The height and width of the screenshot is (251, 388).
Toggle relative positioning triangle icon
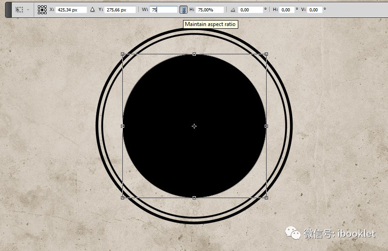tap(92, 10)
